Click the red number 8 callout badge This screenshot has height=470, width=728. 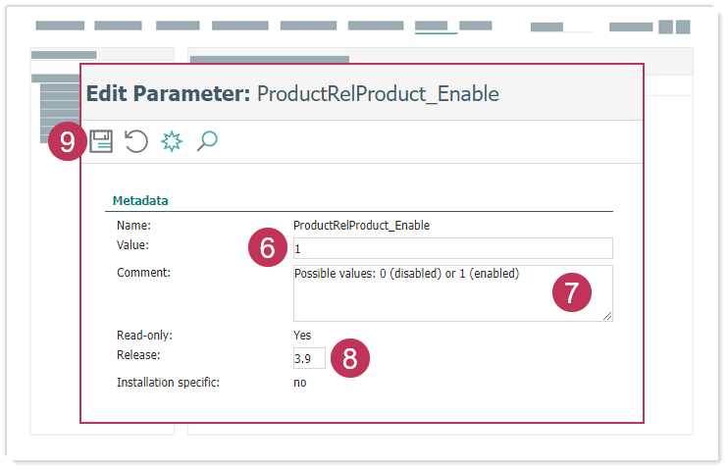350,359
